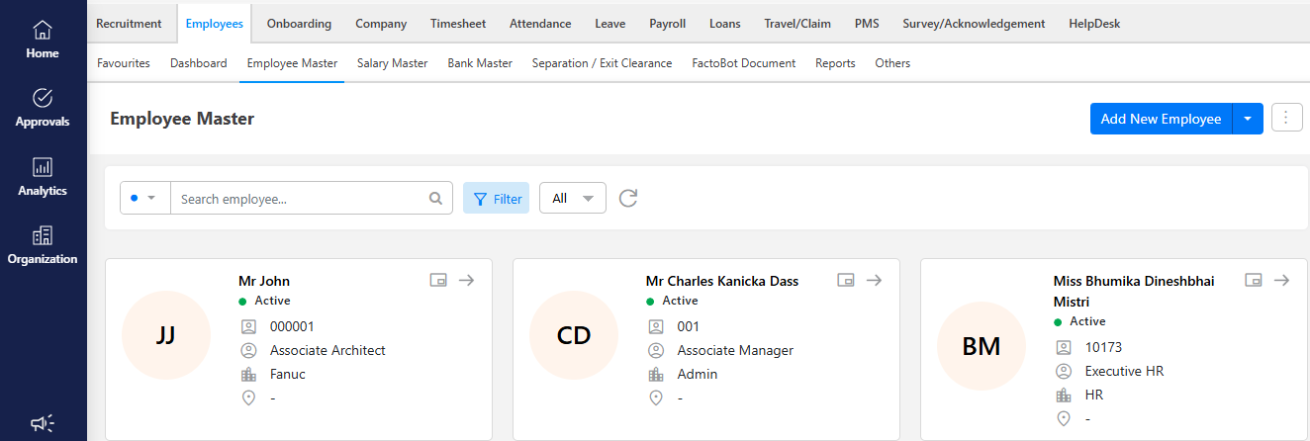Open the Home sidebar icon
1310x441 pixels.
point(43,40)
